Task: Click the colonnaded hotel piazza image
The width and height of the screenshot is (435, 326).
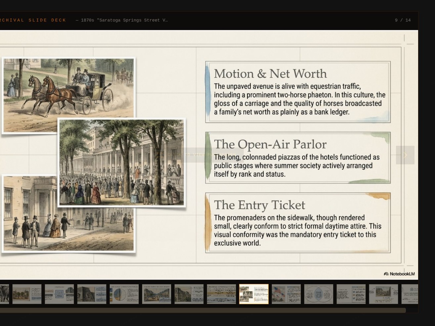Action: pyautogui.click(x=122, y=162)
